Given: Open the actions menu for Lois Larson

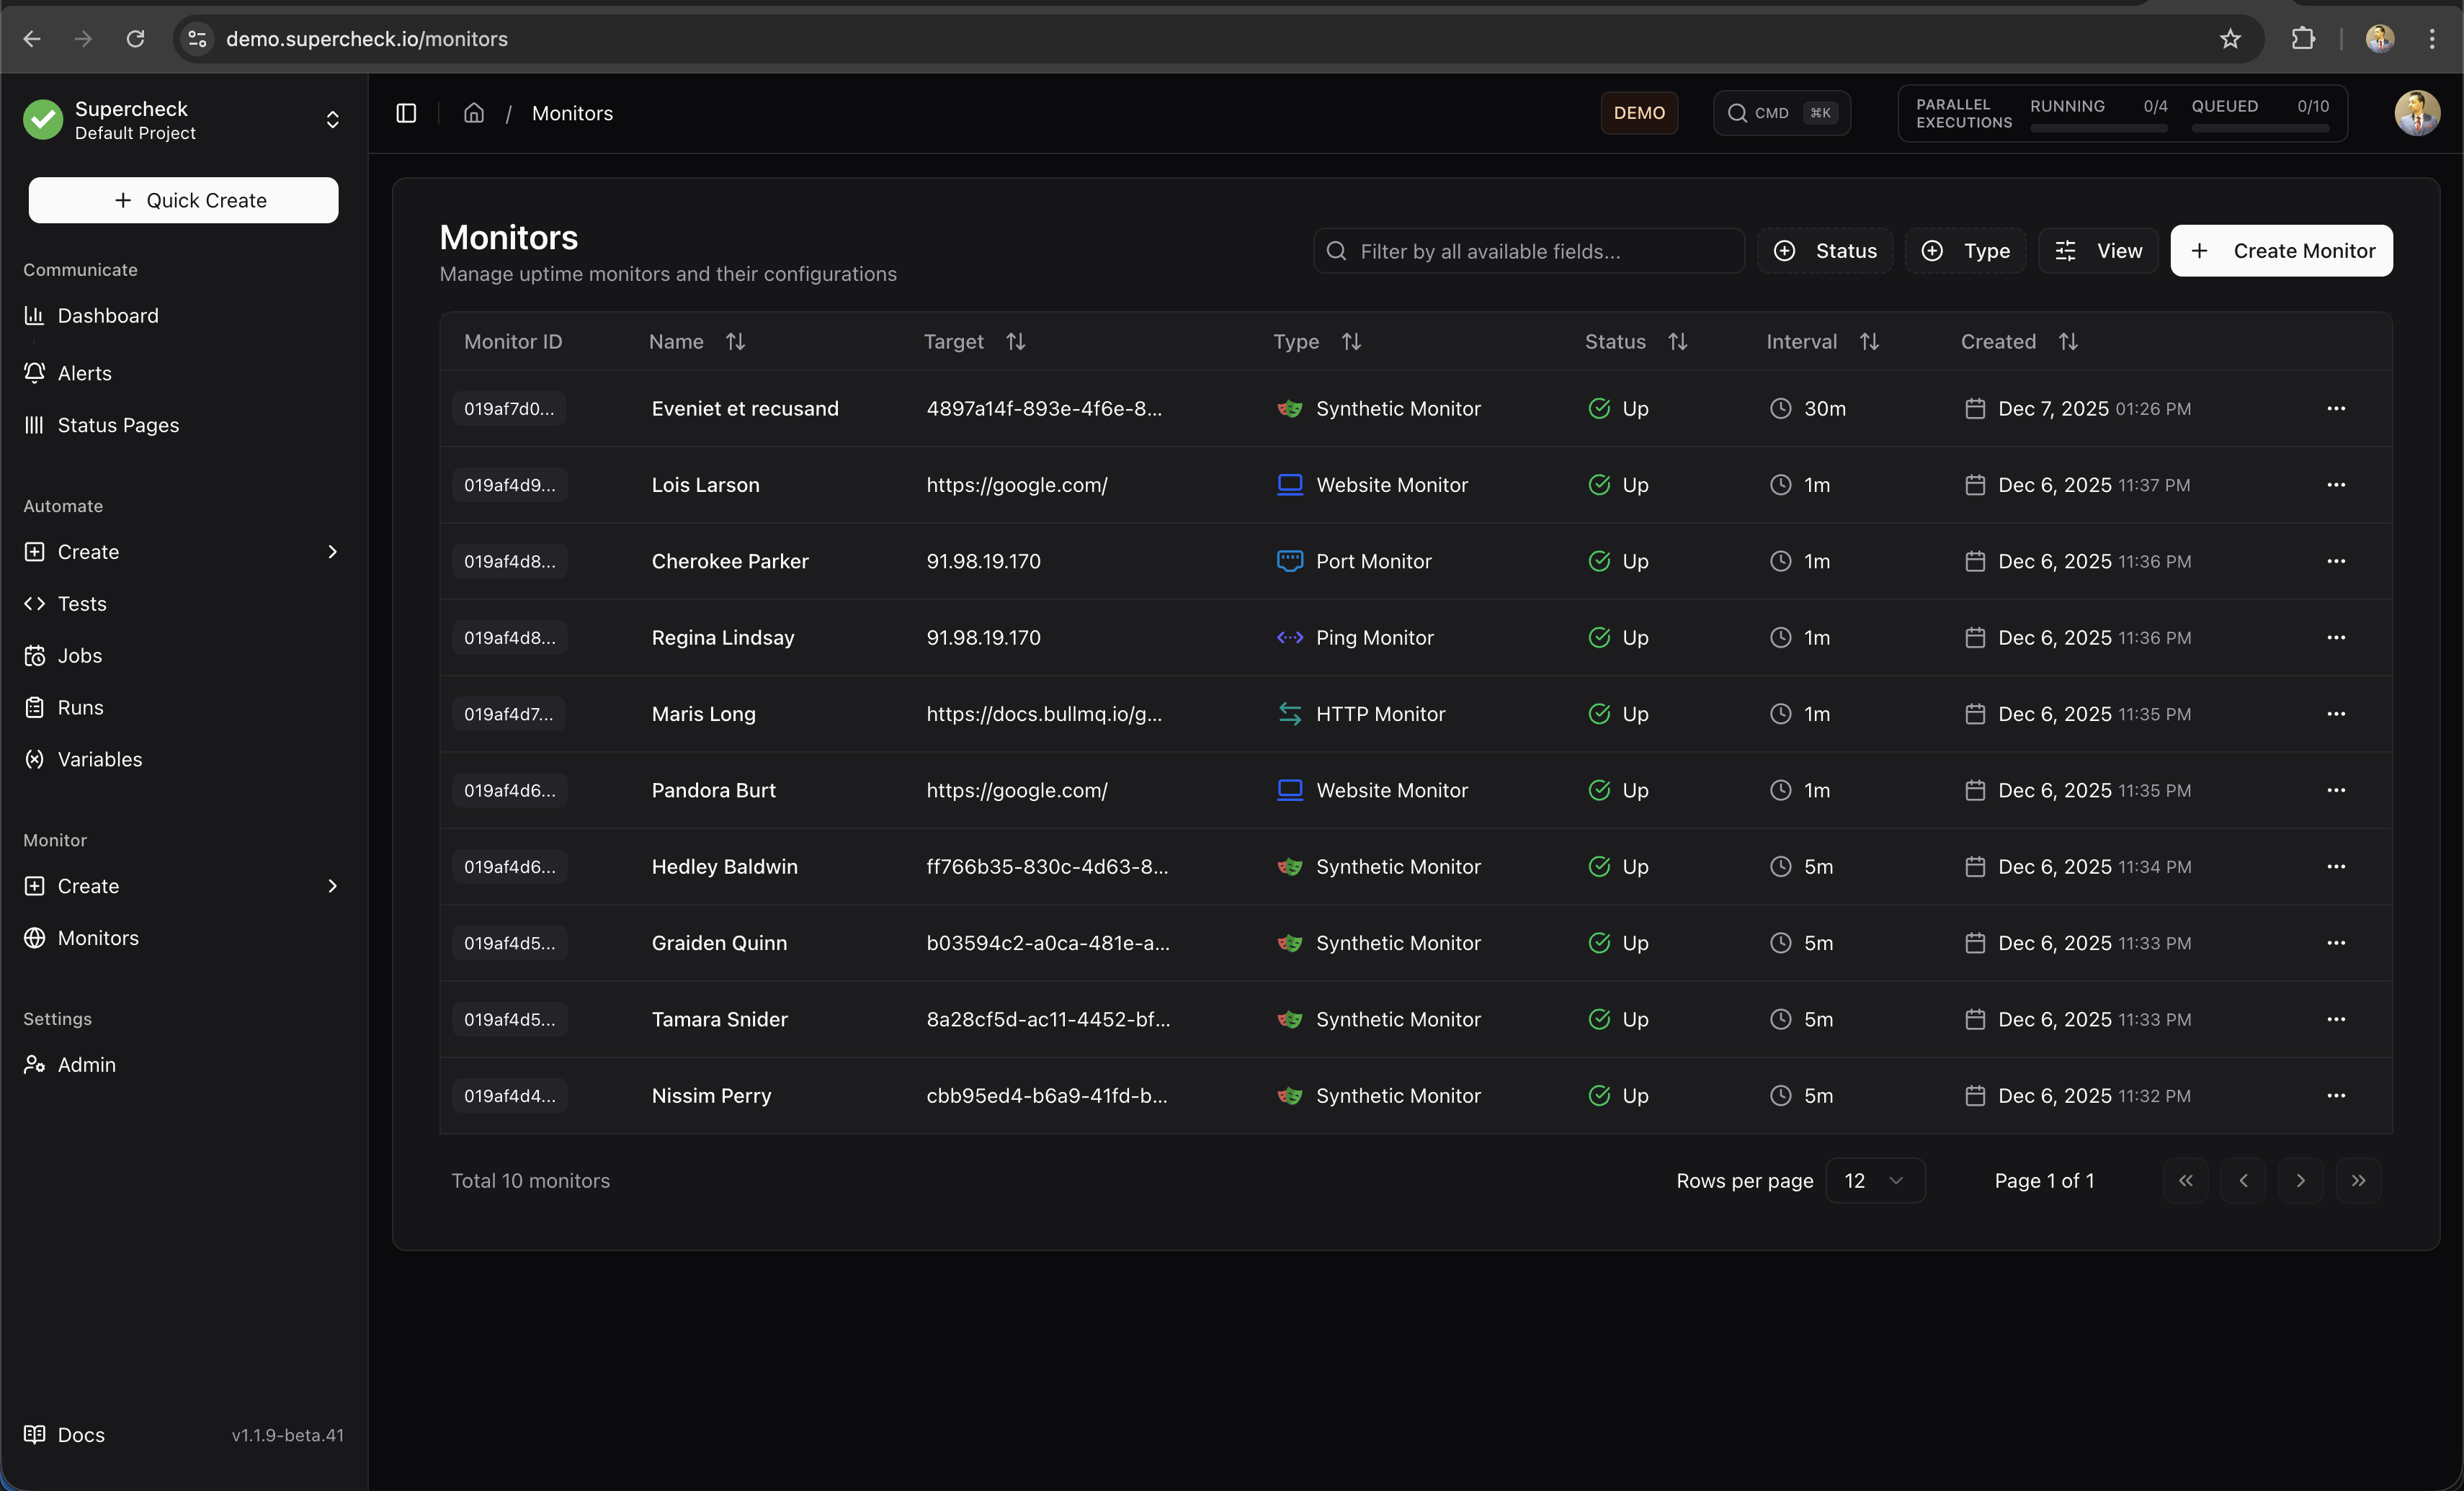Looking at the screenshot, I should pos(2336,485).
